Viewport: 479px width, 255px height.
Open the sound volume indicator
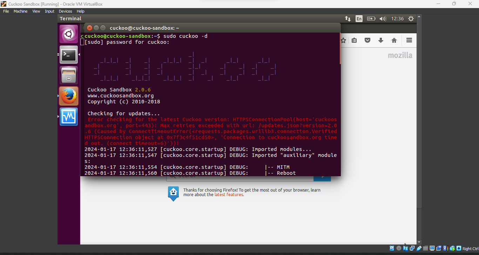coord(383,19)
